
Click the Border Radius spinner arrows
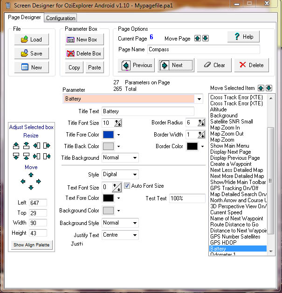[x=201, y=123]
